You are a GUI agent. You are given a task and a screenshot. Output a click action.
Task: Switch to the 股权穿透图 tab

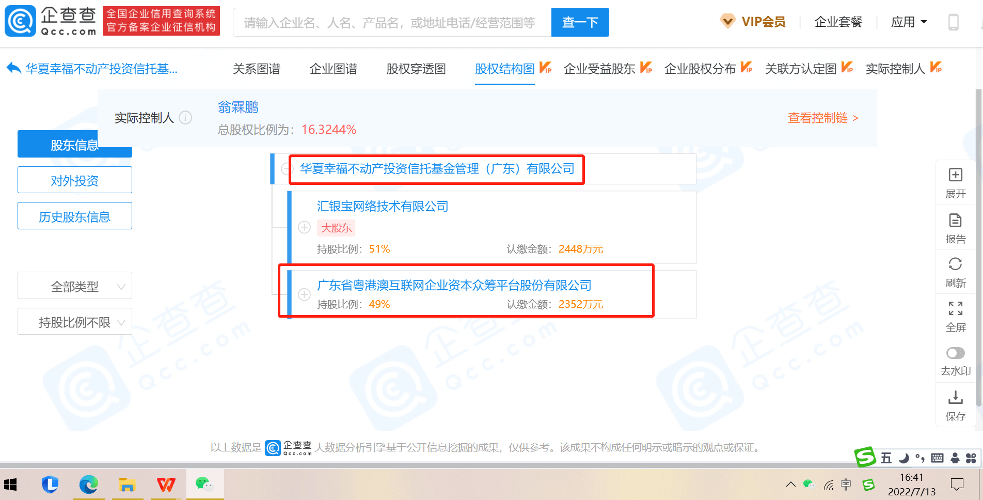pos(416,69)
